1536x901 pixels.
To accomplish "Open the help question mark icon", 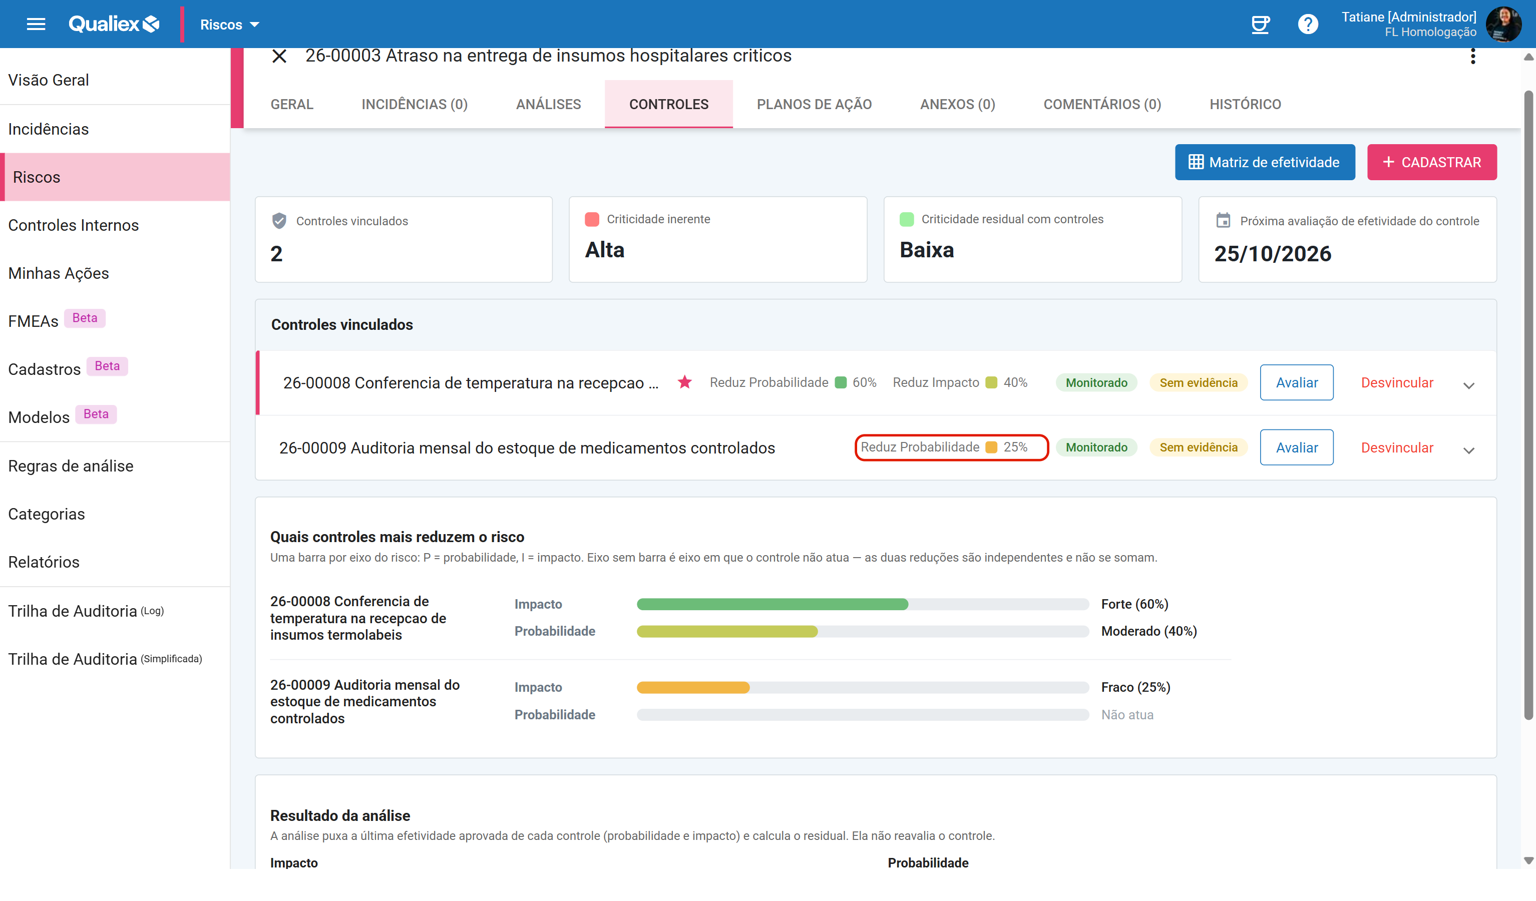I will pos(1307,25).
